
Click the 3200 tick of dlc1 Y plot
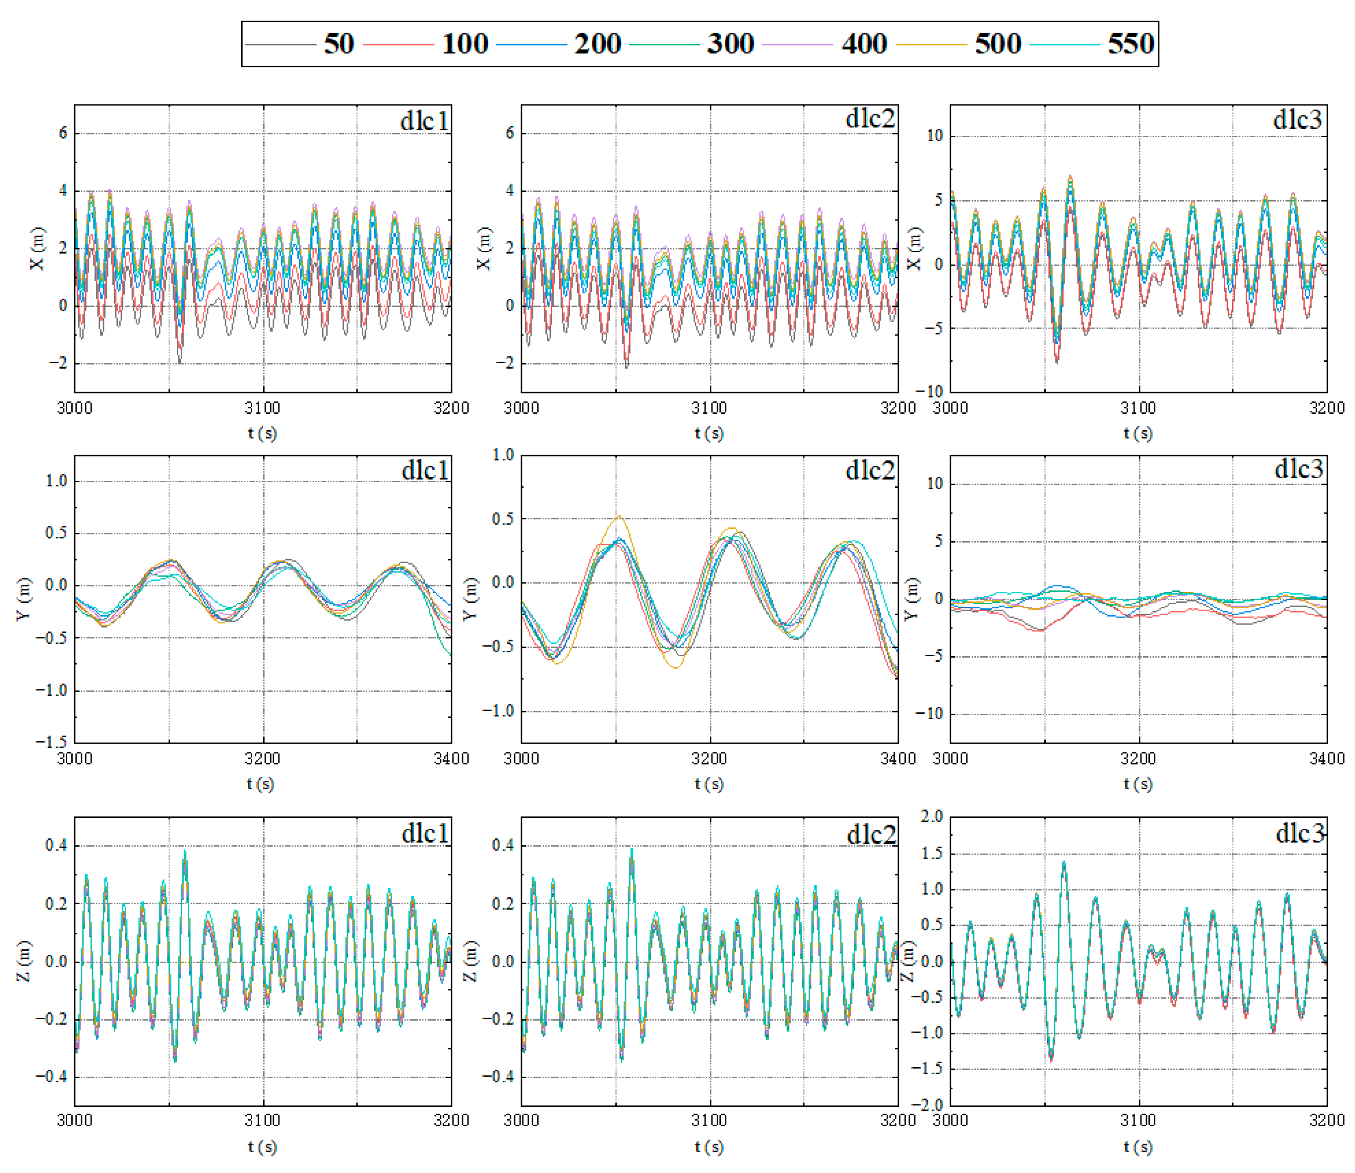click(x=262, y=759)
